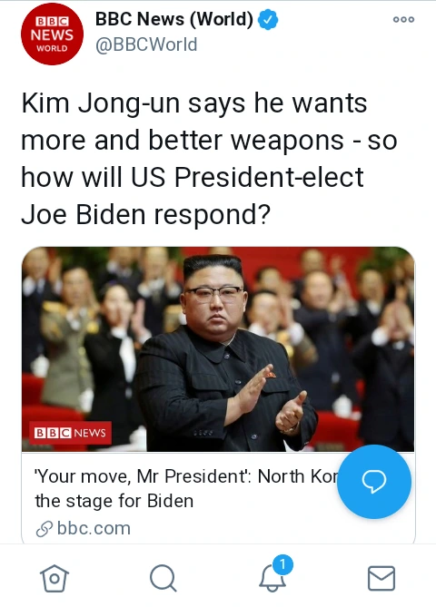The height and width of the screenshot is (607, 436).
Task: Click the BBC News logo on the photo
Action: pos(70,433)
